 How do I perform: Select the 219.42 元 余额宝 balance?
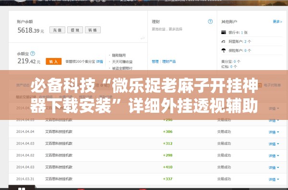click(29, 61)
